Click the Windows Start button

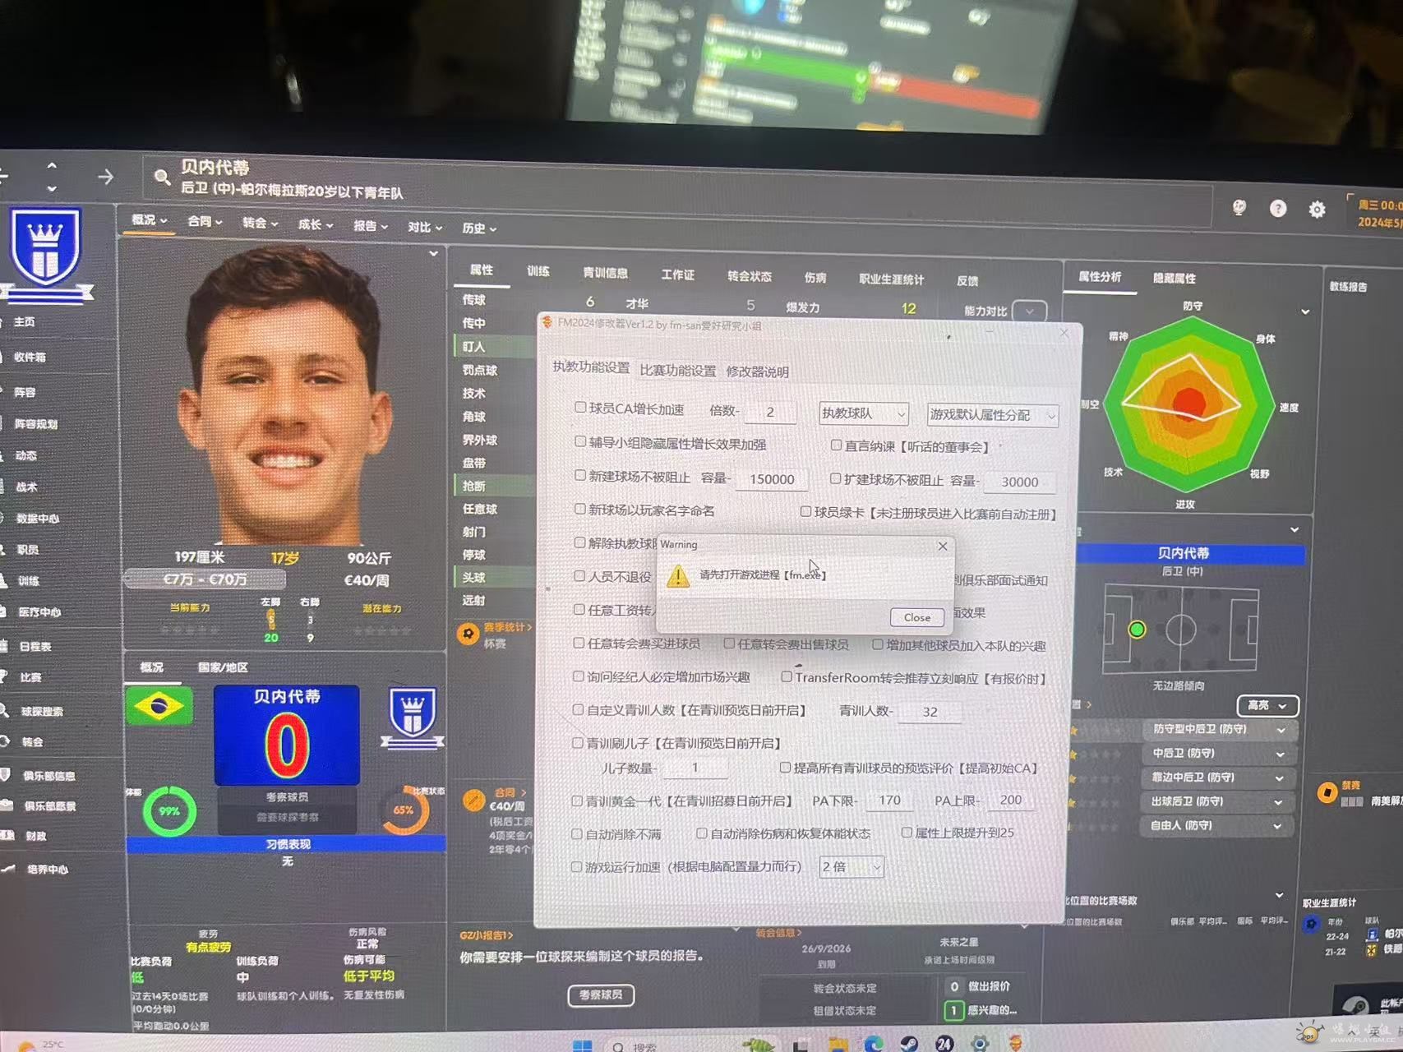pyautogui.click(x=582, y=1045)
